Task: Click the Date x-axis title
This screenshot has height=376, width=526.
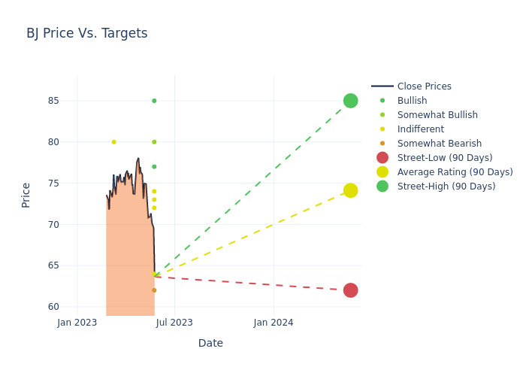Action: tap(210, 343)
